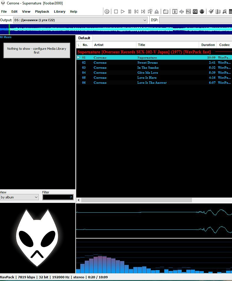Stop playback with the square button
Screen dimensions: 232x281
coord(116,11)
